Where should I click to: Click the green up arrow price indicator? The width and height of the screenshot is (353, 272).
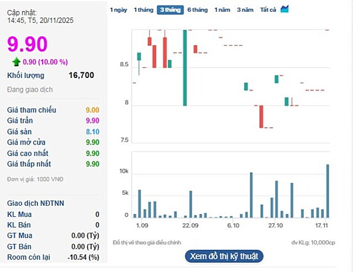(16, 61)
